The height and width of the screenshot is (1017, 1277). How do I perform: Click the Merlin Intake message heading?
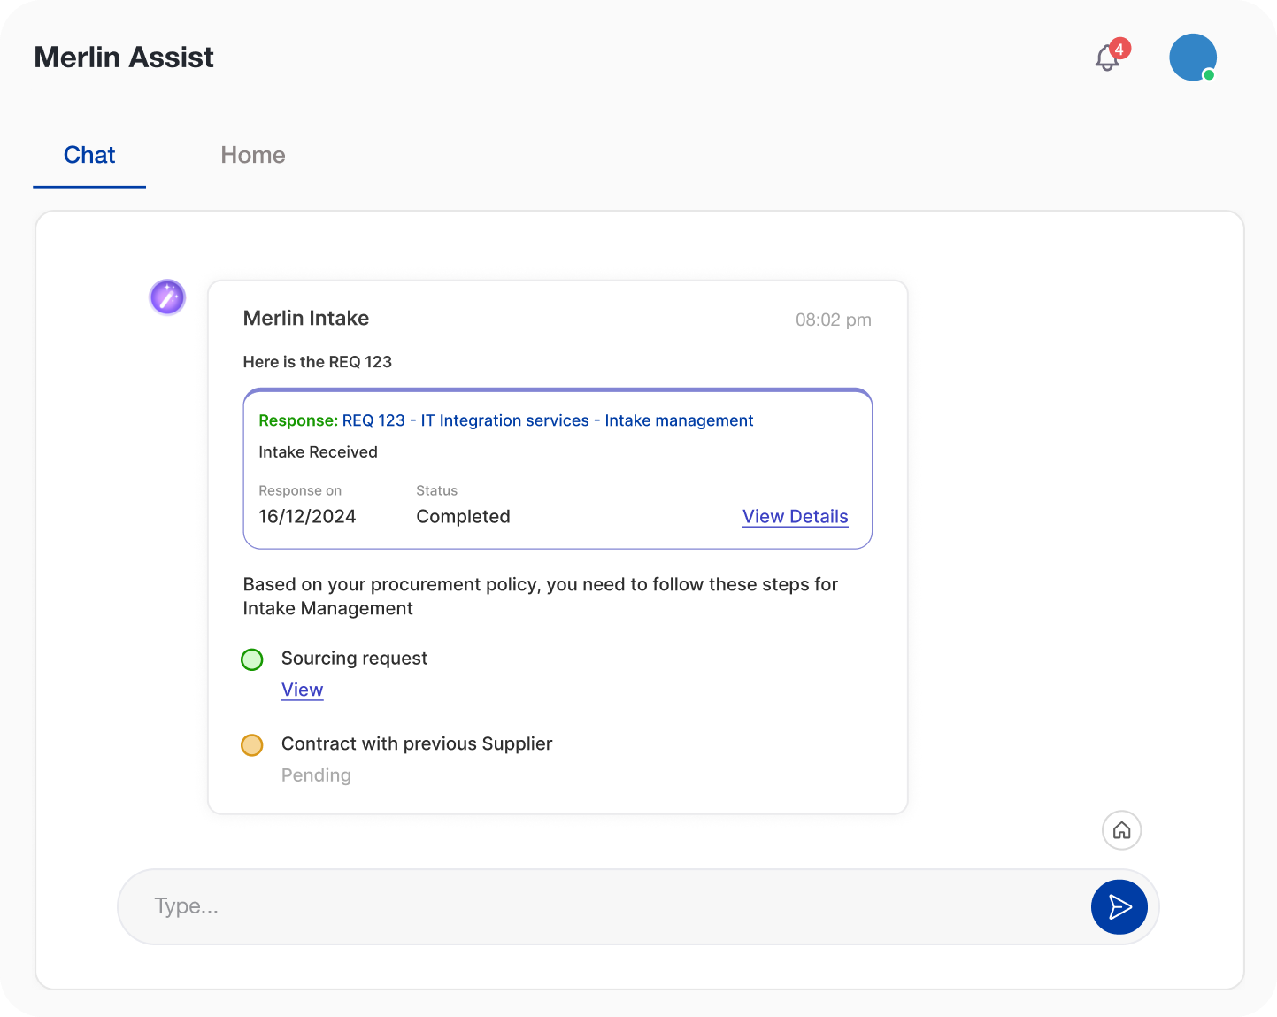click(306, 319)
